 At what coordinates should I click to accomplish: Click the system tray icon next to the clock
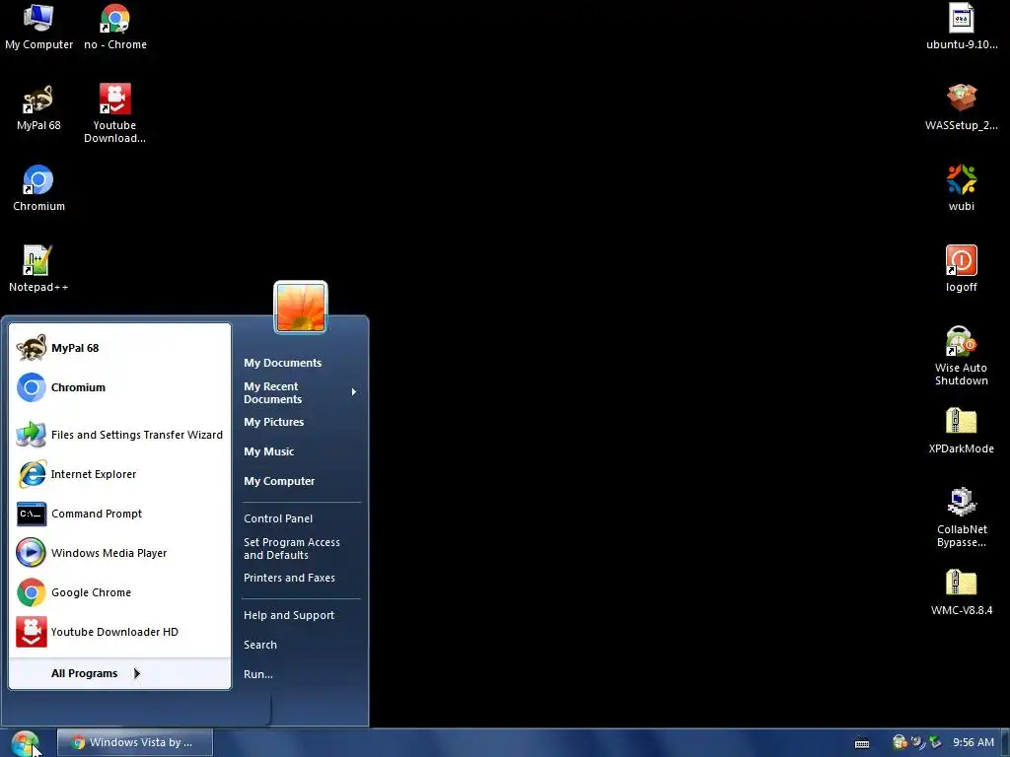[935, 743]
